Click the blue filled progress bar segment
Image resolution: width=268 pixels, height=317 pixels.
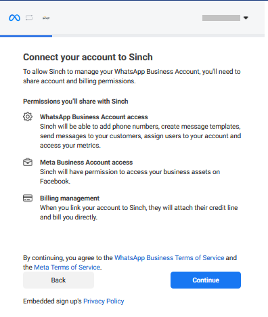pos(26,36)
